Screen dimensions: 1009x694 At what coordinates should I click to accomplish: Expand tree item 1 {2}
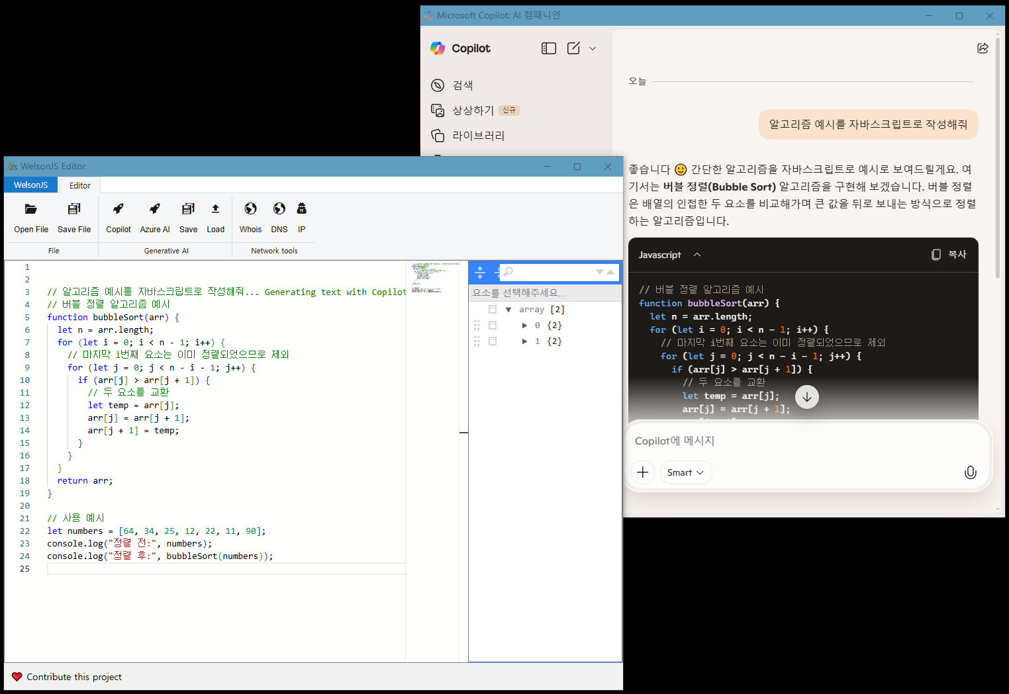524,341
